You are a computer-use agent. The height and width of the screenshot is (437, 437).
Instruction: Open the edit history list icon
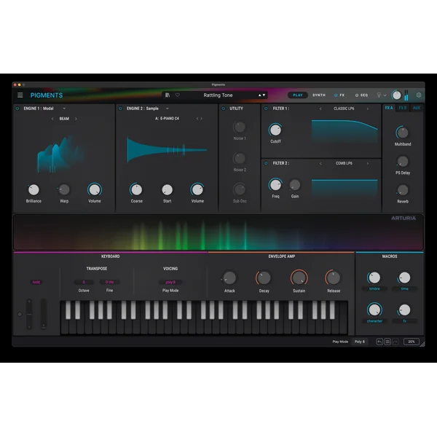click(387, 342)
